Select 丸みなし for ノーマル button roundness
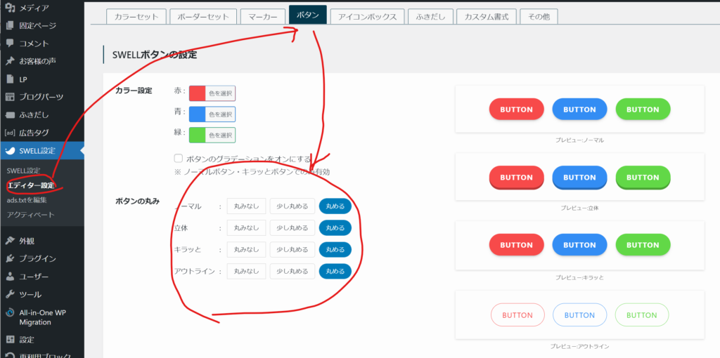The height and width of the screenshot is (358, 720). point(246,206)
